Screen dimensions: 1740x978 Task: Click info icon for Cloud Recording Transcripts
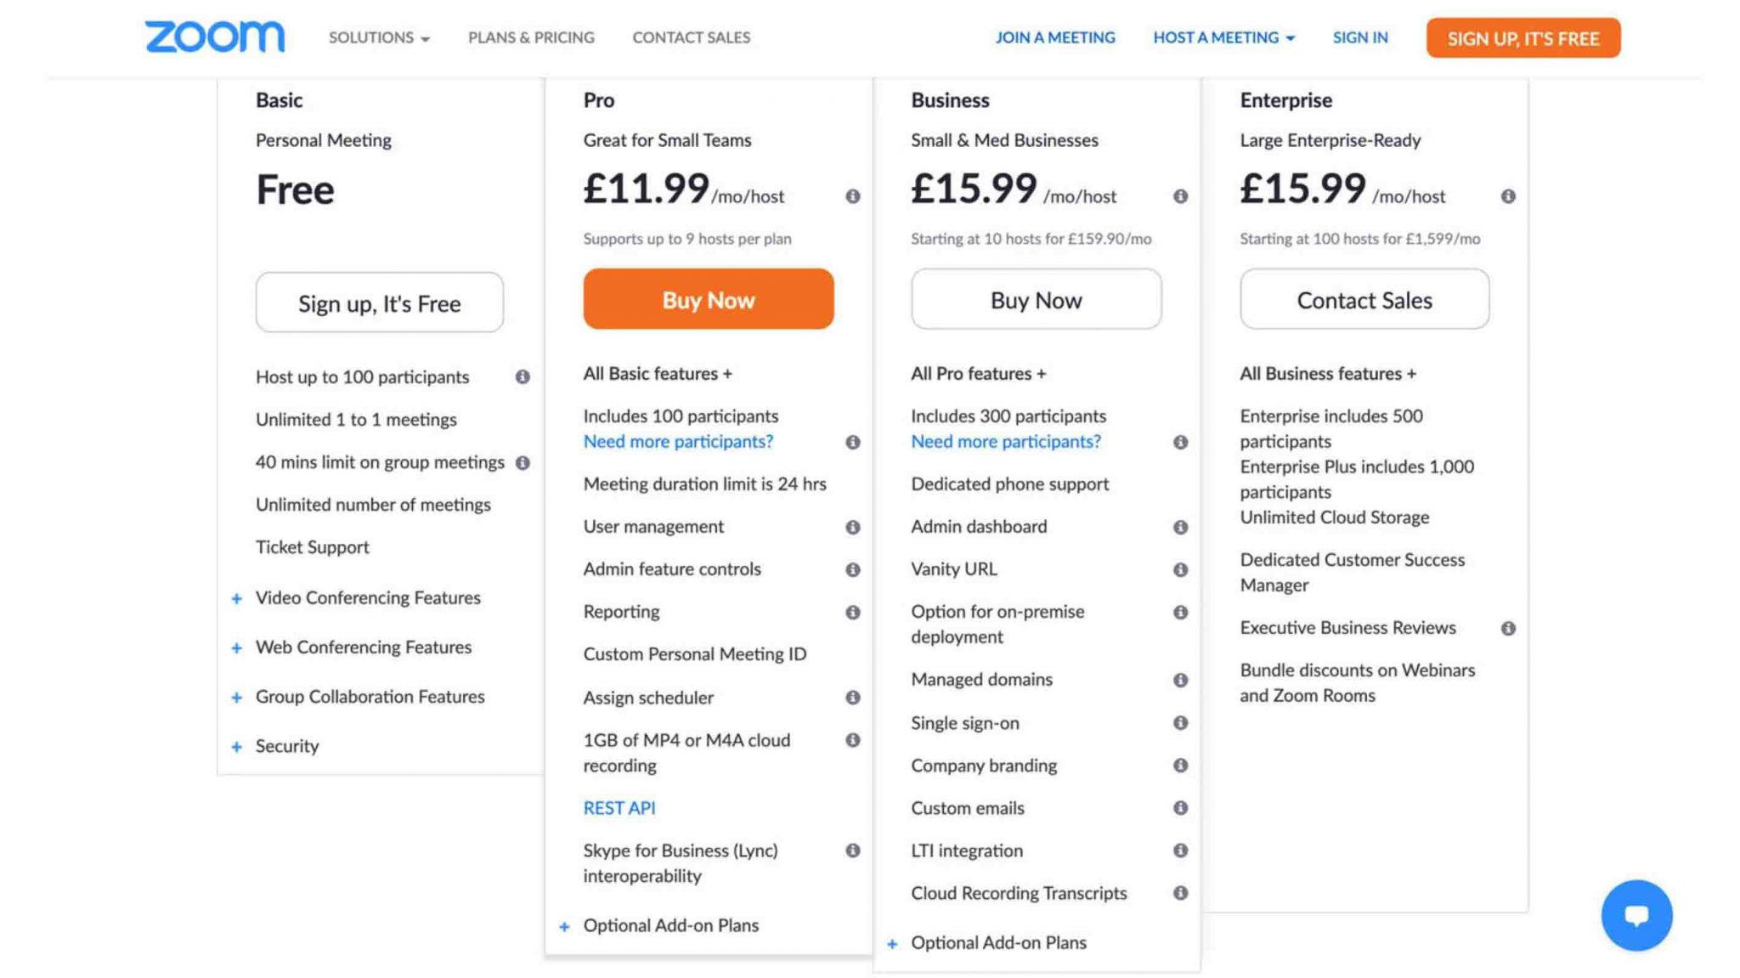[1180, 893]
